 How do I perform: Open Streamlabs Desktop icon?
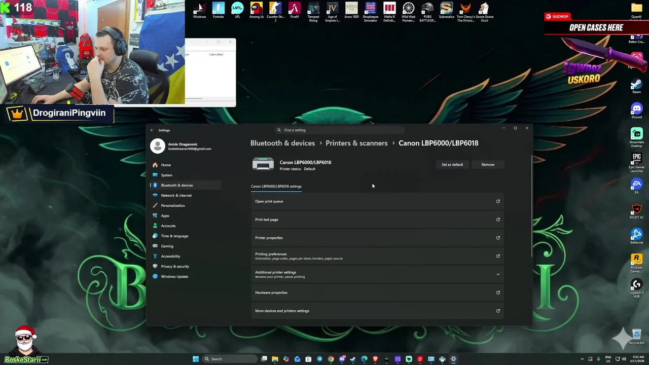[x=636, y=137]
